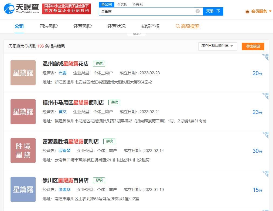Open operator link 石露
The image size is (273, 211).
point(62,73)
